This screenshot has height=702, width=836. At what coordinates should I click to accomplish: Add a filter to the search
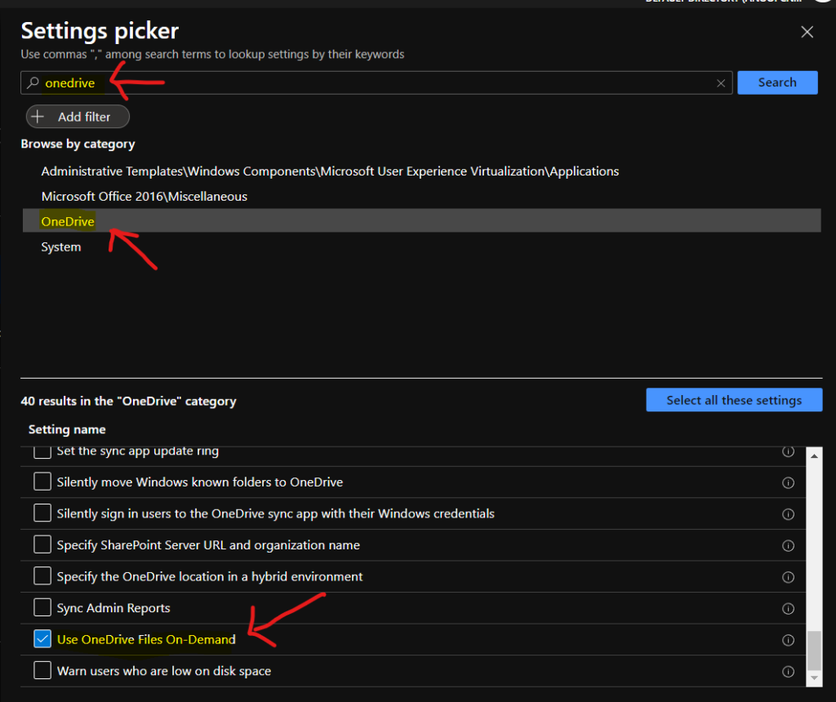[x=78, y=117]
